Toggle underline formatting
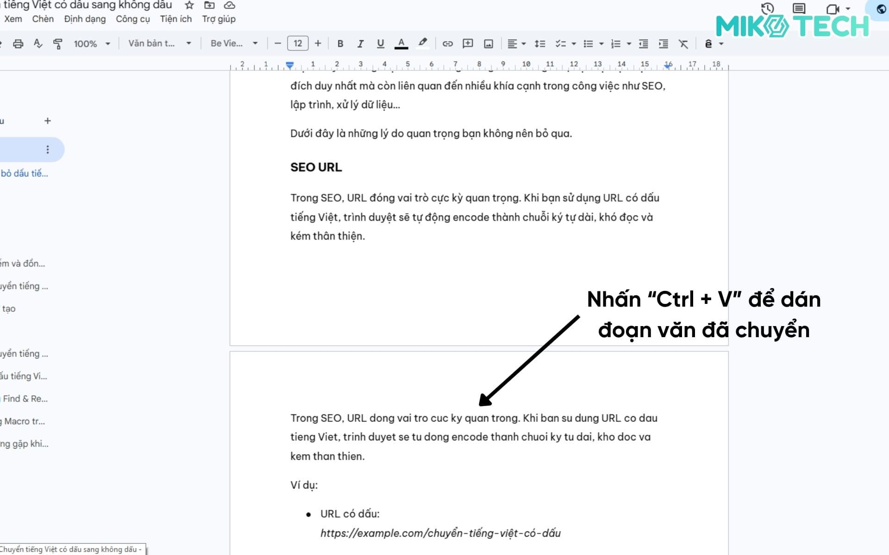 (x=381, y=43)
